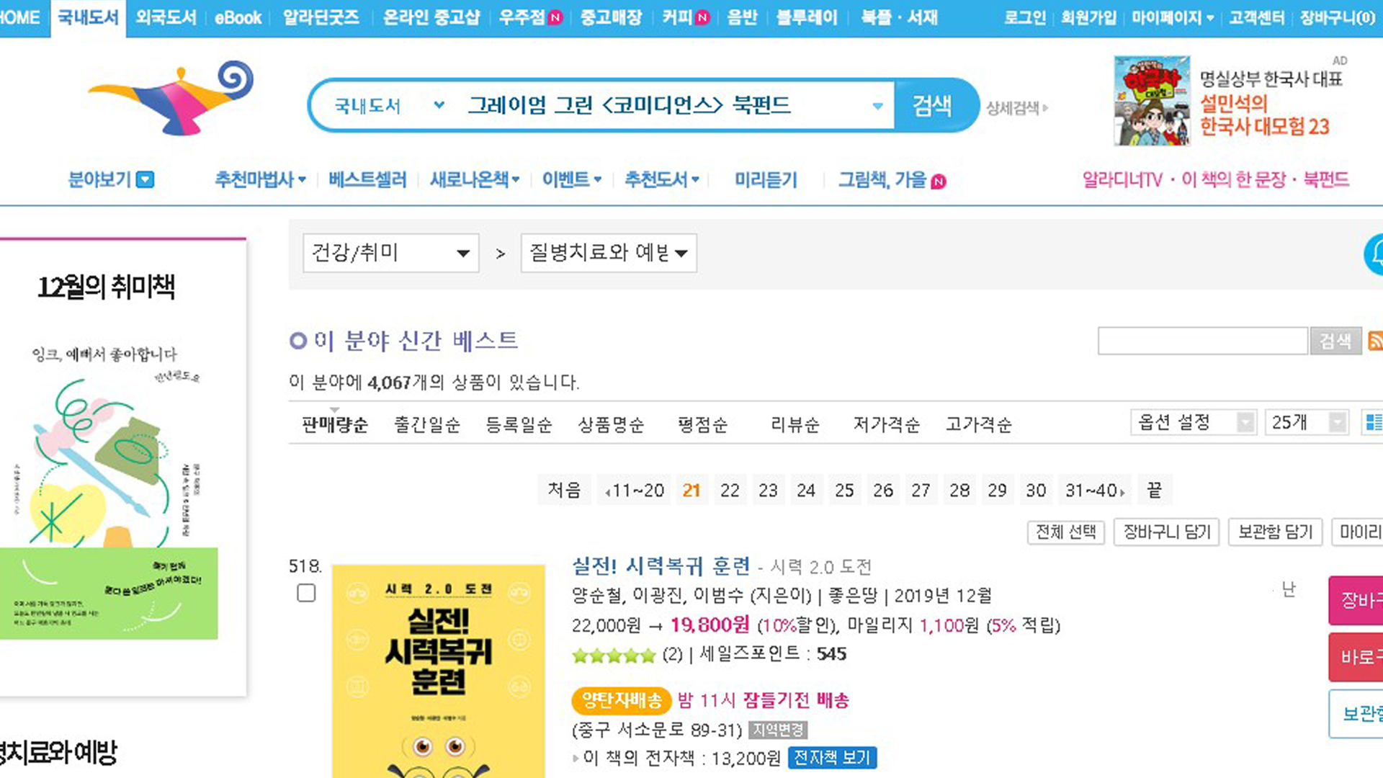
Task: Switch to the list view layout icon
Action: [x=1374, y=422]
